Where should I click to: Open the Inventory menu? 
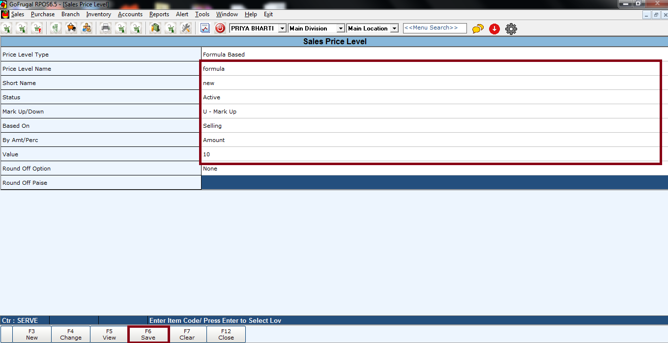click(x=98, y=14)
